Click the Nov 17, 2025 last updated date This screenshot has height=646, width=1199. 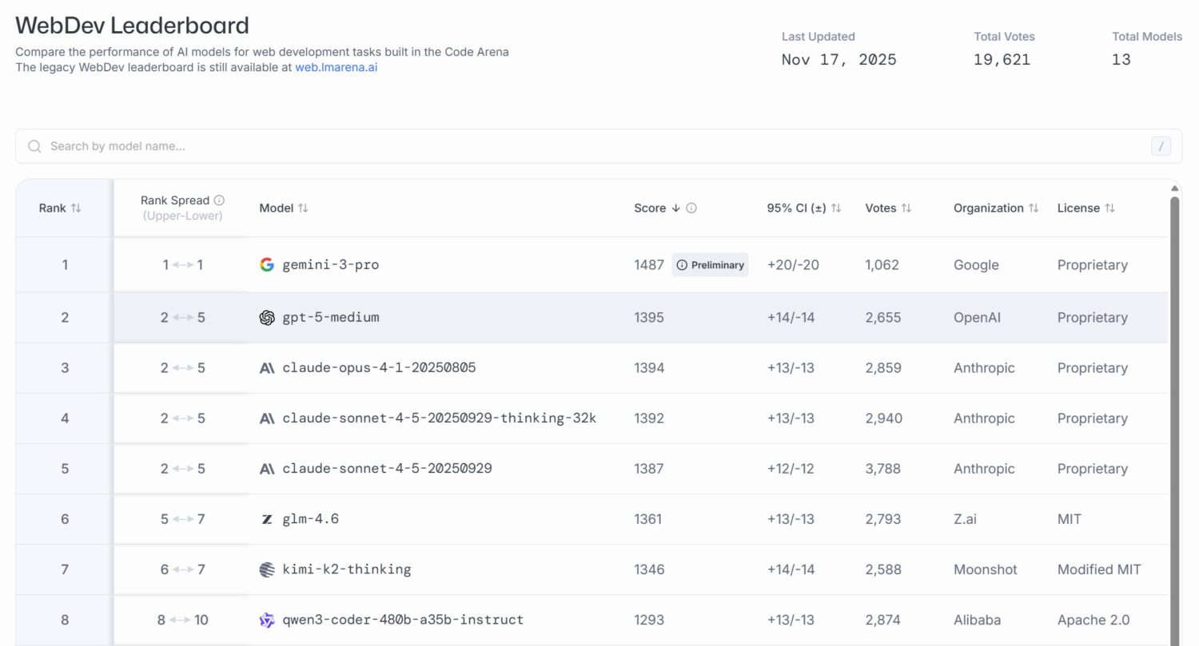[x=839, y=60]
